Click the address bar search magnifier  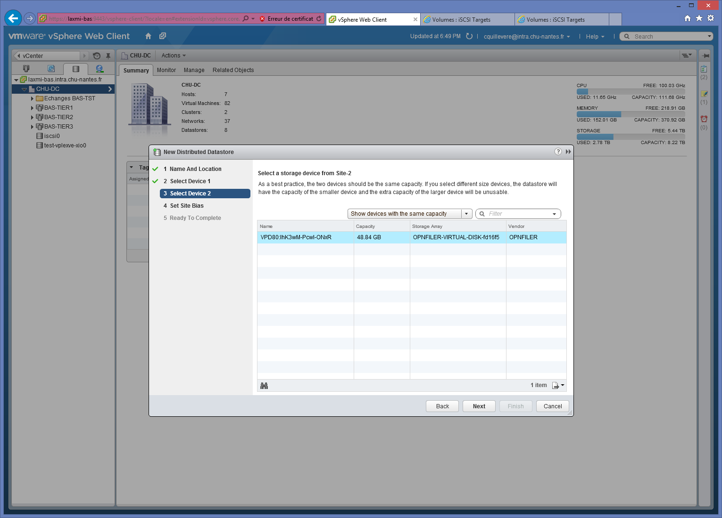pos(246,19)
